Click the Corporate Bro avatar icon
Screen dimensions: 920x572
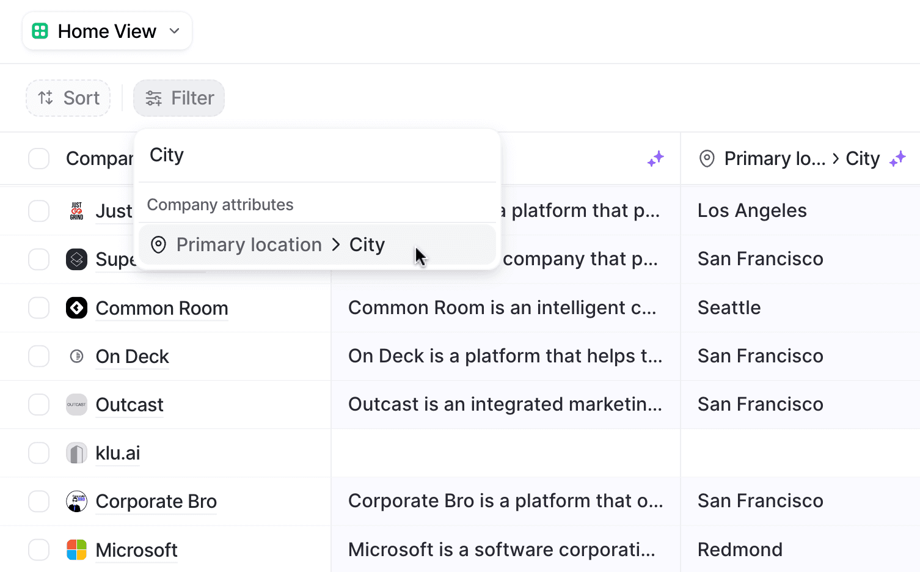pos(76,502)
